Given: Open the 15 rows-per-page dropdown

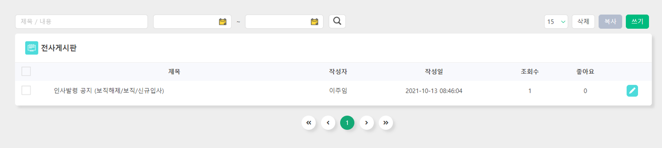Looking at the screenshot, I should coord(556,21).
